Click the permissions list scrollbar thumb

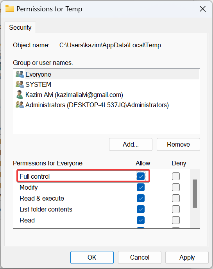click(195, 194)
